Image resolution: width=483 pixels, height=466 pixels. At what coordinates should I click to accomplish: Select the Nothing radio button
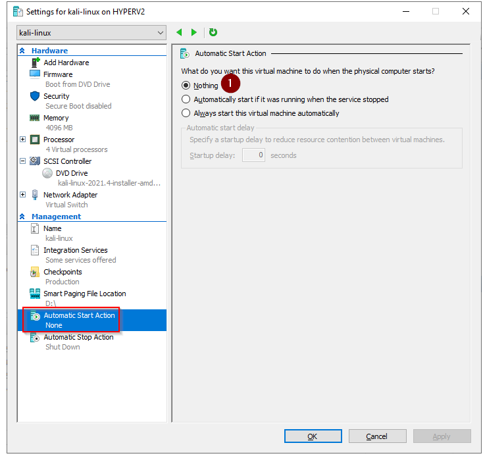click(186, 86)
